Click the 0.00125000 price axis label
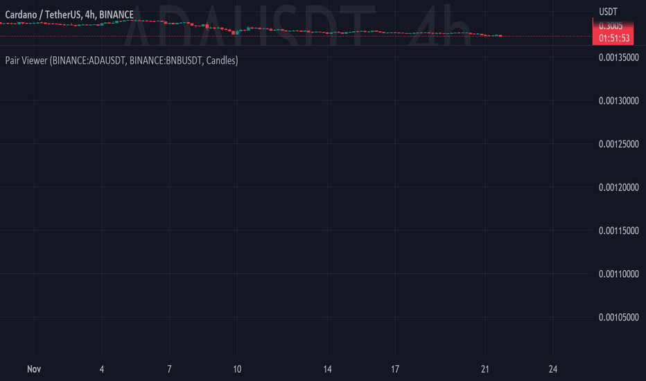 coord(619,144)
